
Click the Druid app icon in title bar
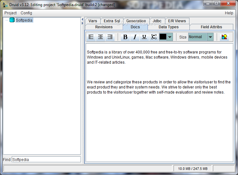(x=5, y=5)
